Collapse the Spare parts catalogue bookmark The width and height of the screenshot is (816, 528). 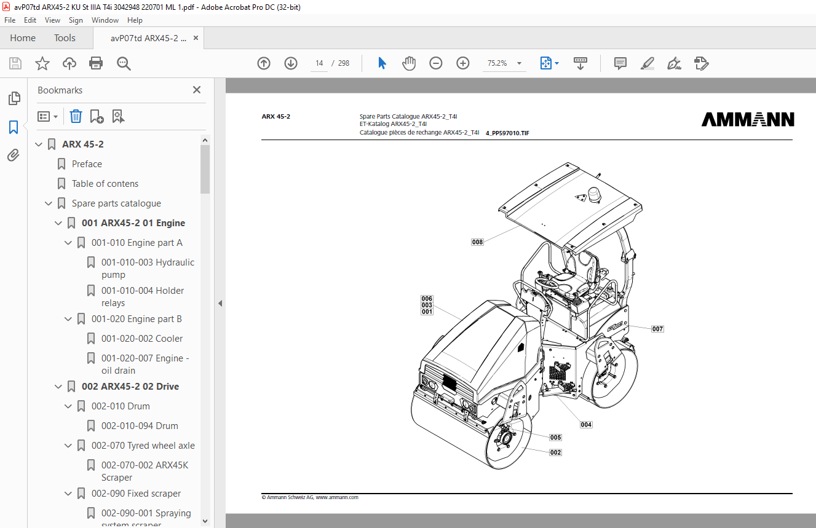coord(49,203)
